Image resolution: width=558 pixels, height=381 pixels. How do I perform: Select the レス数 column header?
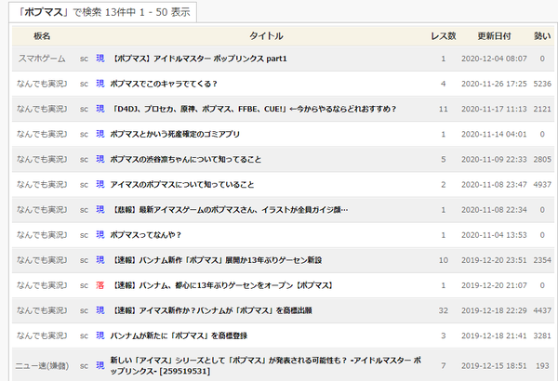444,36
